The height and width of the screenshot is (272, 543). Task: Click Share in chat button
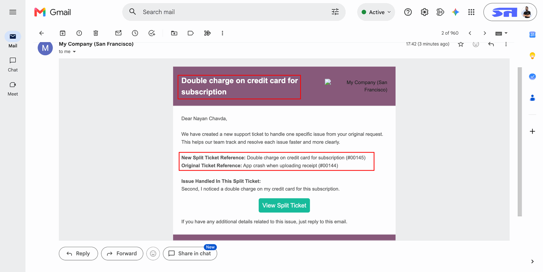coord(190,254)
